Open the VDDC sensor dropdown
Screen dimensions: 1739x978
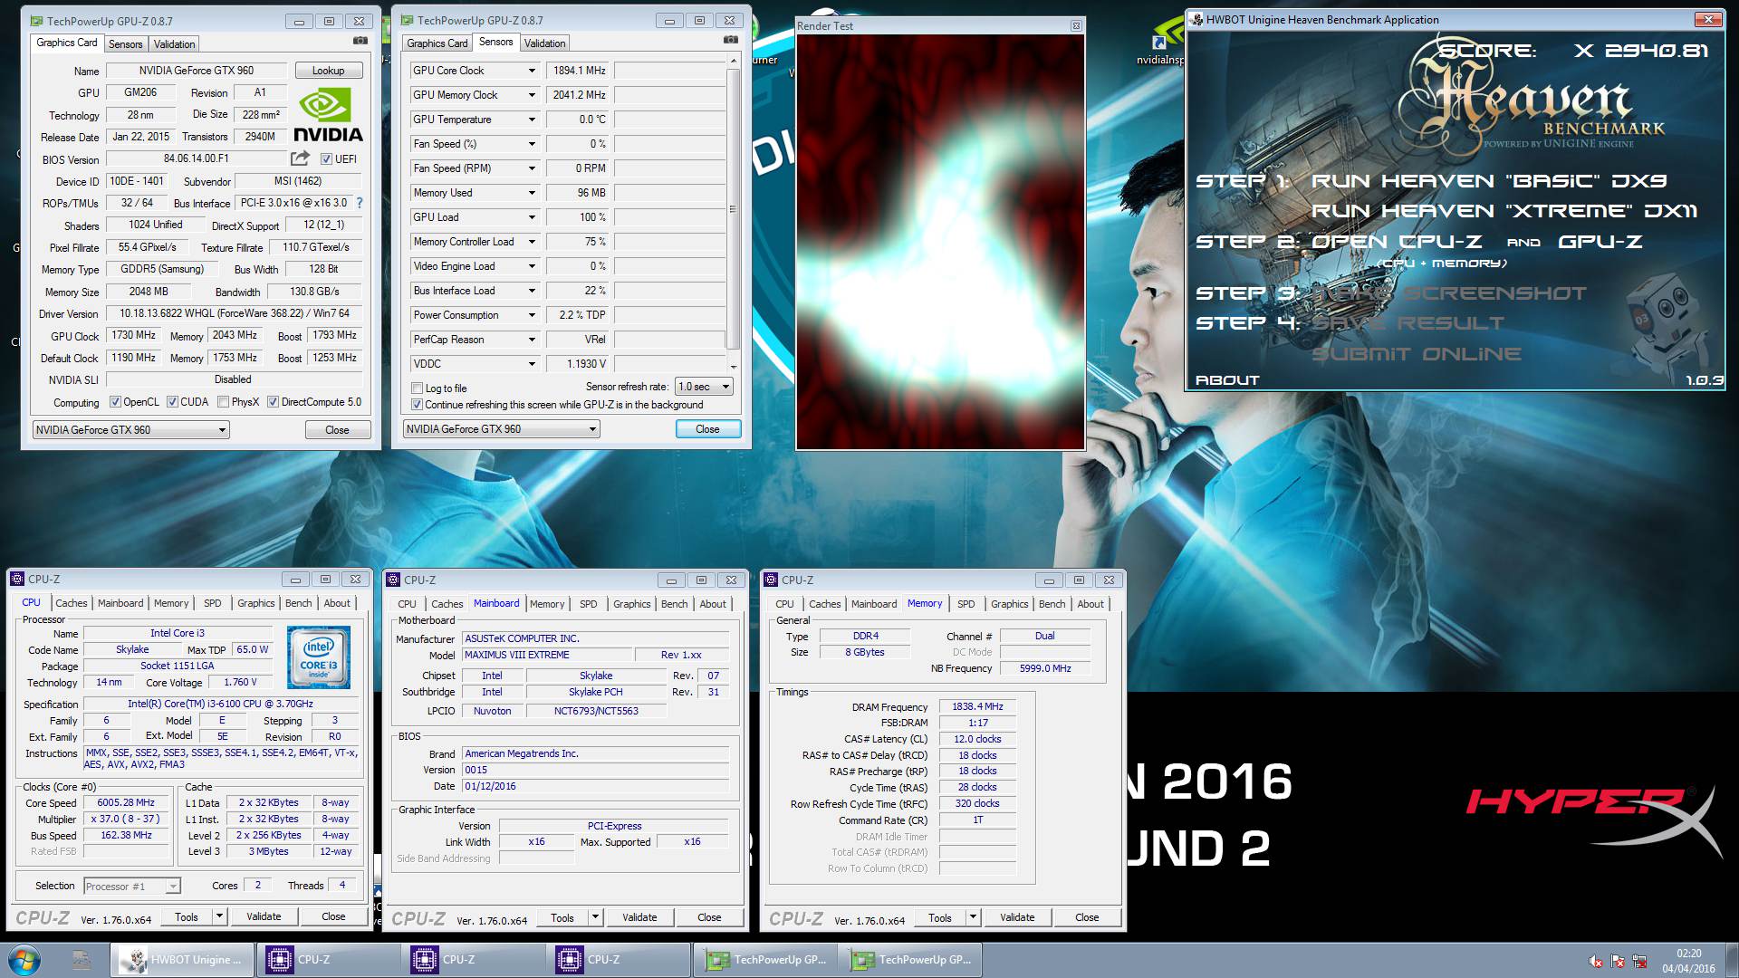coord(532,364)
